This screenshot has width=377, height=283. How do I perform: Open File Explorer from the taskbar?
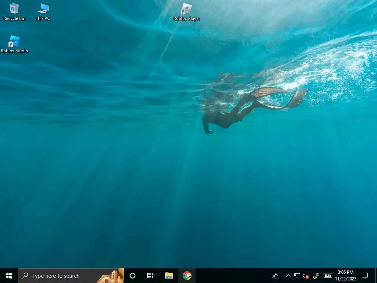[x=169, y=276]
